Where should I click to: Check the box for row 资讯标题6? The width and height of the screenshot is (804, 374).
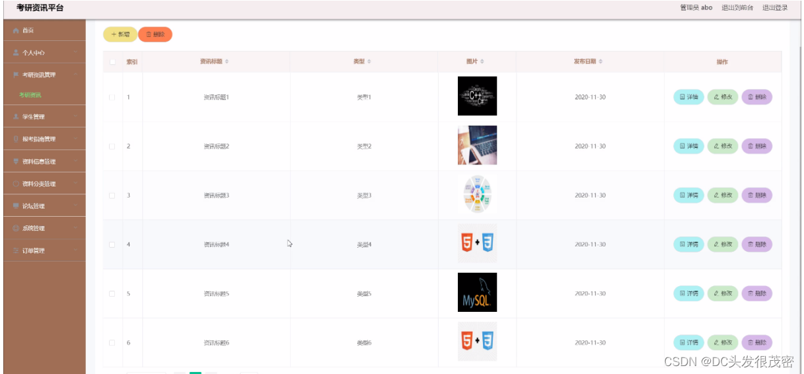coord(112,343)
